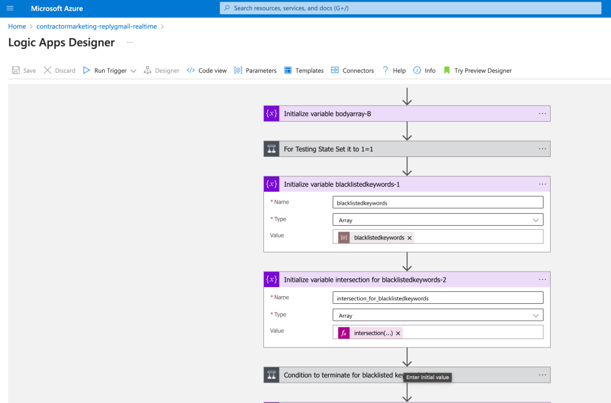
Task: Expand the Condition to terminate for blacklisted keywords step
Action: click(x=407, y=374)
